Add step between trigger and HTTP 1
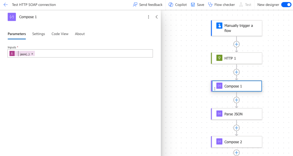Image resolution: width=293 pixels, height=156 pixels. click(236, 44)
